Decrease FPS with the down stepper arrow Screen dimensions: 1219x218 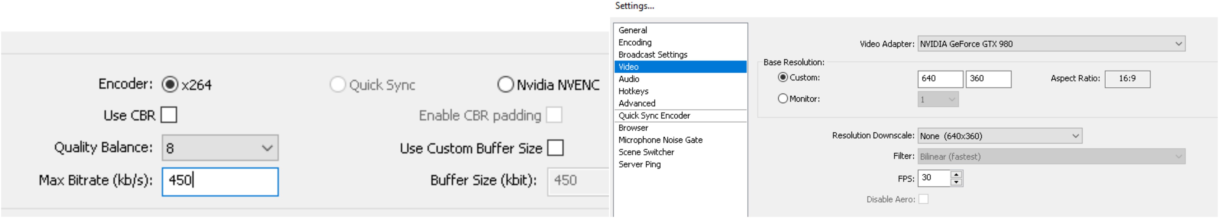click(956, 182)
